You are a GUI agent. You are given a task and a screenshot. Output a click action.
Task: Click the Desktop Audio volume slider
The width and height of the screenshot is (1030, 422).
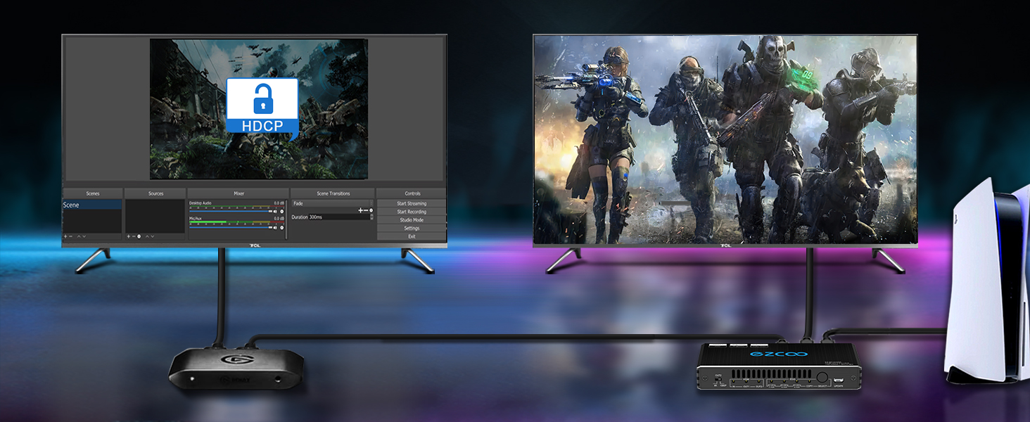tap(229, 211)
